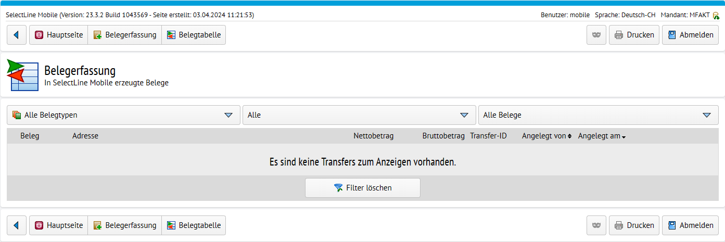
Task: Click the Mandant icon next to MFAKT
Action: 716,16
